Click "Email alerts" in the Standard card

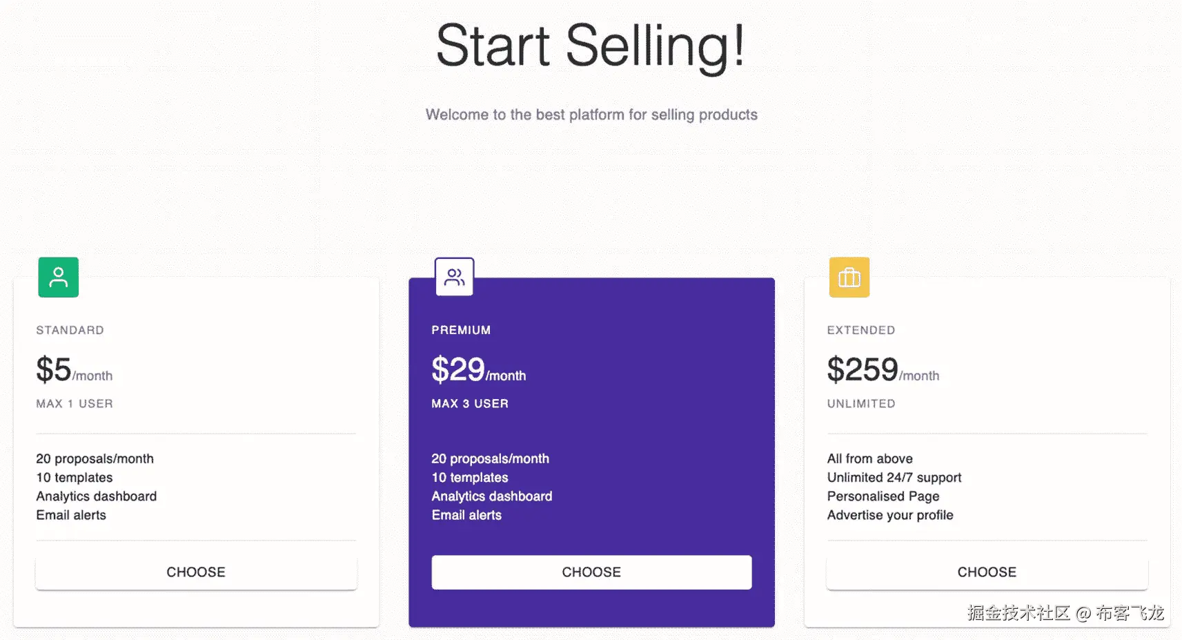(x=71, y=515)
